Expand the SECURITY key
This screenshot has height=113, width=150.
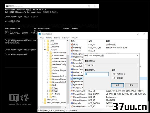coord(45,44)
